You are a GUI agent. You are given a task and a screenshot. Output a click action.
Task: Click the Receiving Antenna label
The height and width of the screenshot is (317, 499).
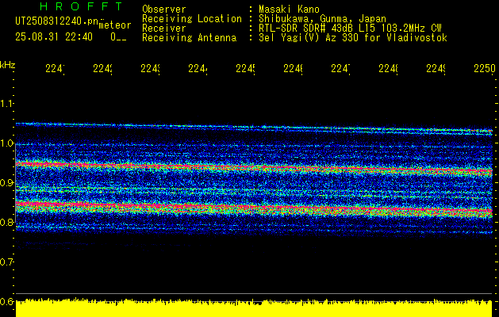(189, 38)
